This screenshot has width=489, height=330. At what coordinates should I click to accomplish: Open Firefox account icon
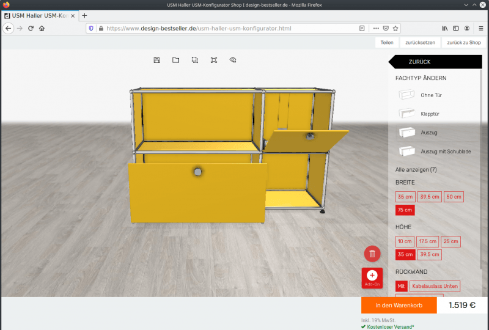pos(467,28)
